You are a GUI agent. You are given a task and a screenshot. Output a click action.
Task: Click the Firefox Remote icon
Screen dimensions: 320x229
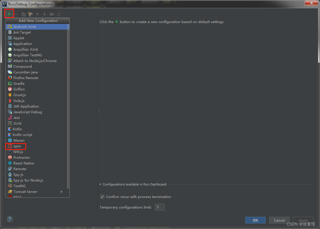click(10, 78)
